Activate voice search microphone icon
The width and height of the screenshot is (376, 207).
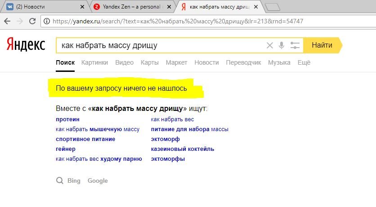(x=282, y=45)
